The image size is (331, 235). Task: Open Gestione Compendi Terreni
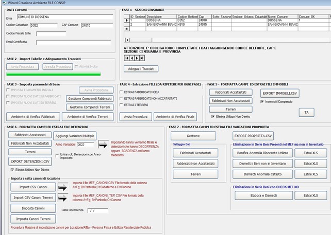point(90,107)
